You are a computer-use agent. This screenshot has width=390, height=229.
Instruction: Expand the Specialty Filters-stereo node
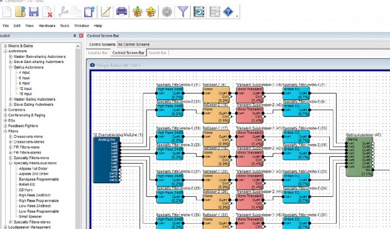click(x=11, y=222)
